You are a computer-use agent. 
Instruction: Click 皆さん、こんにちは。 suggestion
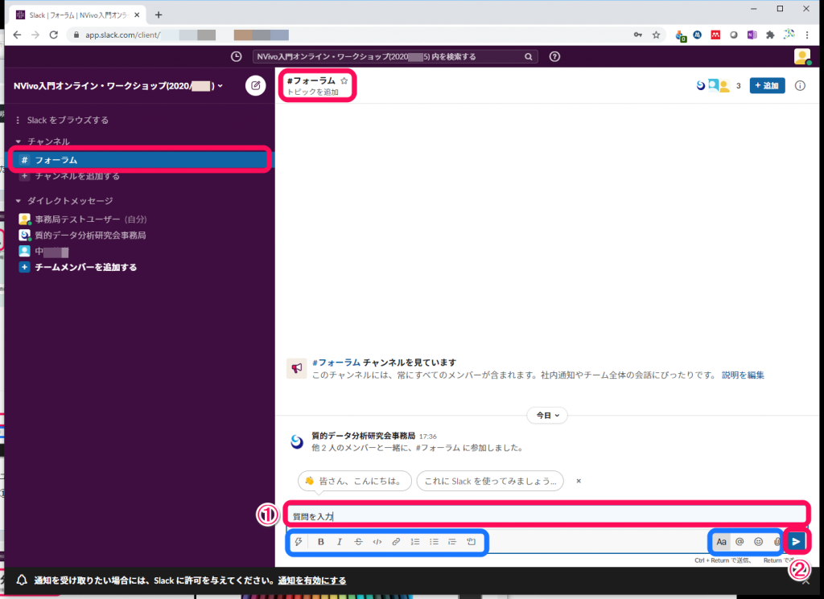point(355,481)
